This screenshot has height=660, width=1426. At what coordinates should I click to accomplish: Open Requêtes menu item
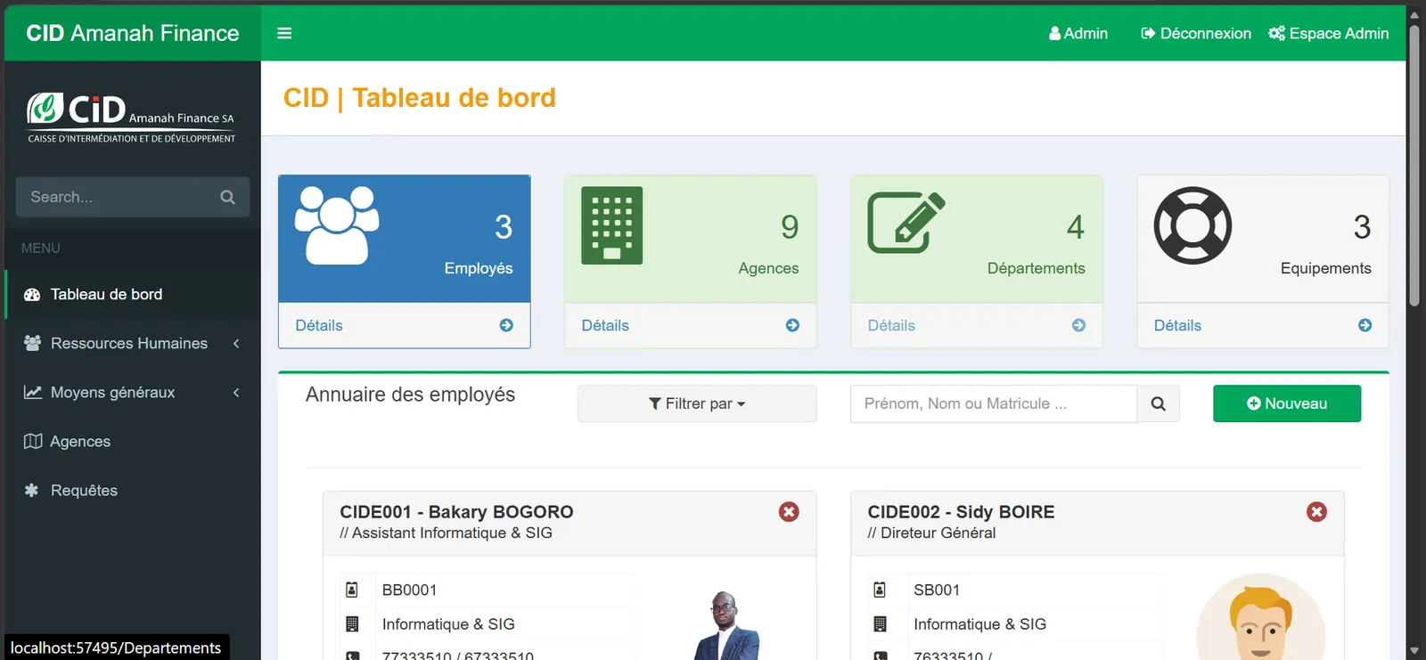point(132,490)
